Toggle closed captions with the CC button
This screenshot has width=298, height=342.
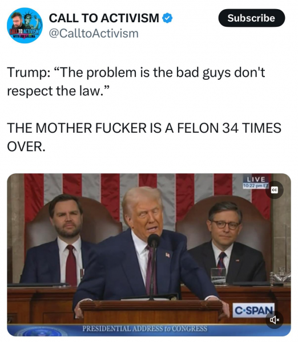coord(275,190)
